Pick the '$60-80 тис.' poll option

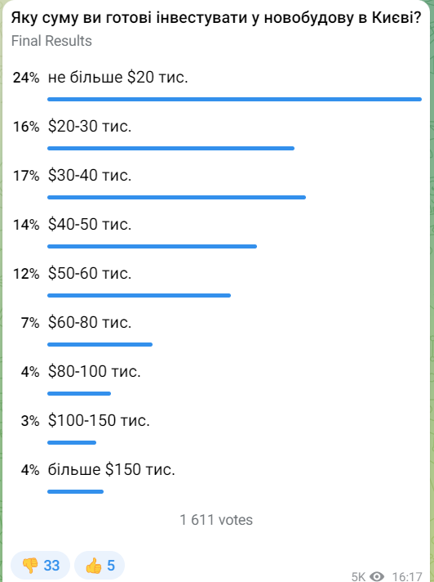[217, 331]
